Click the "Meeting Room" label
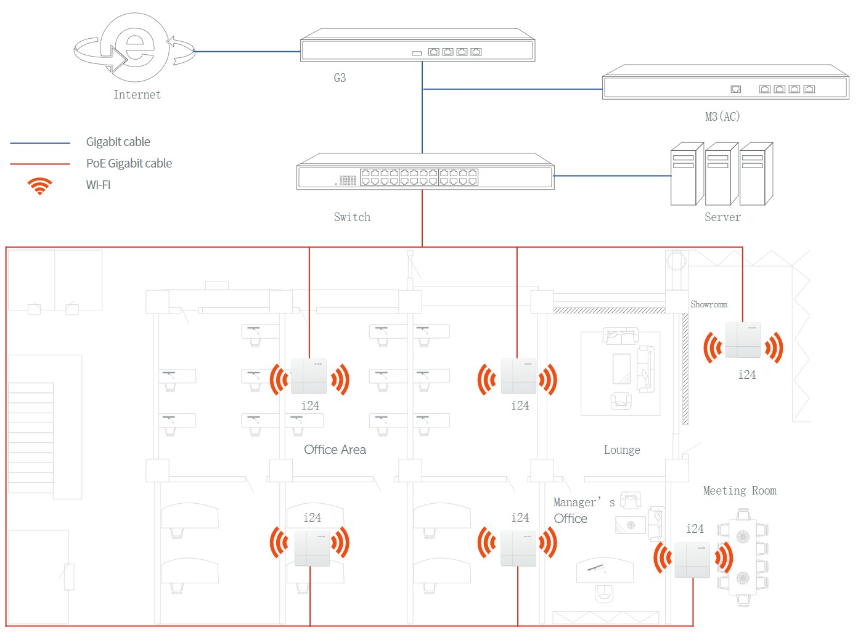The height and width of the screenshot is (635, 858). 740,491
